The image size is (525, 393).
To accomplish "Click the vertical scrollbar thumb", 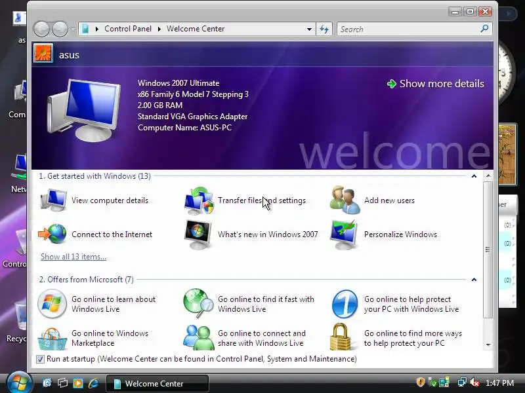I will click(488, 250).
